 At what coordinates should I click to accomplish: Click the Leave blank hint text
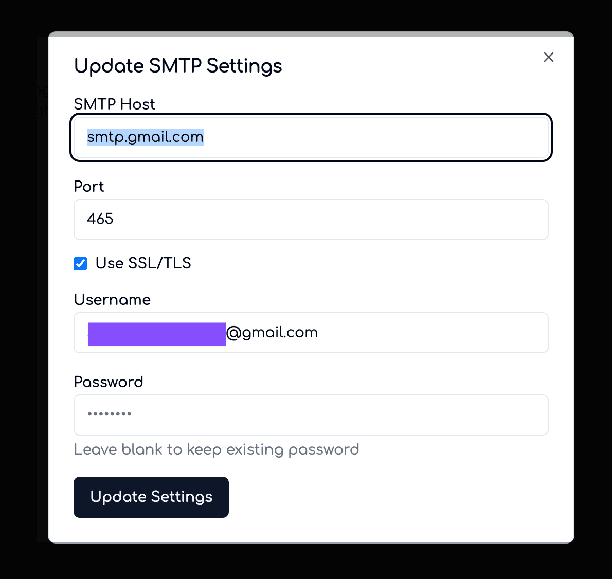(x=217, y=449)
